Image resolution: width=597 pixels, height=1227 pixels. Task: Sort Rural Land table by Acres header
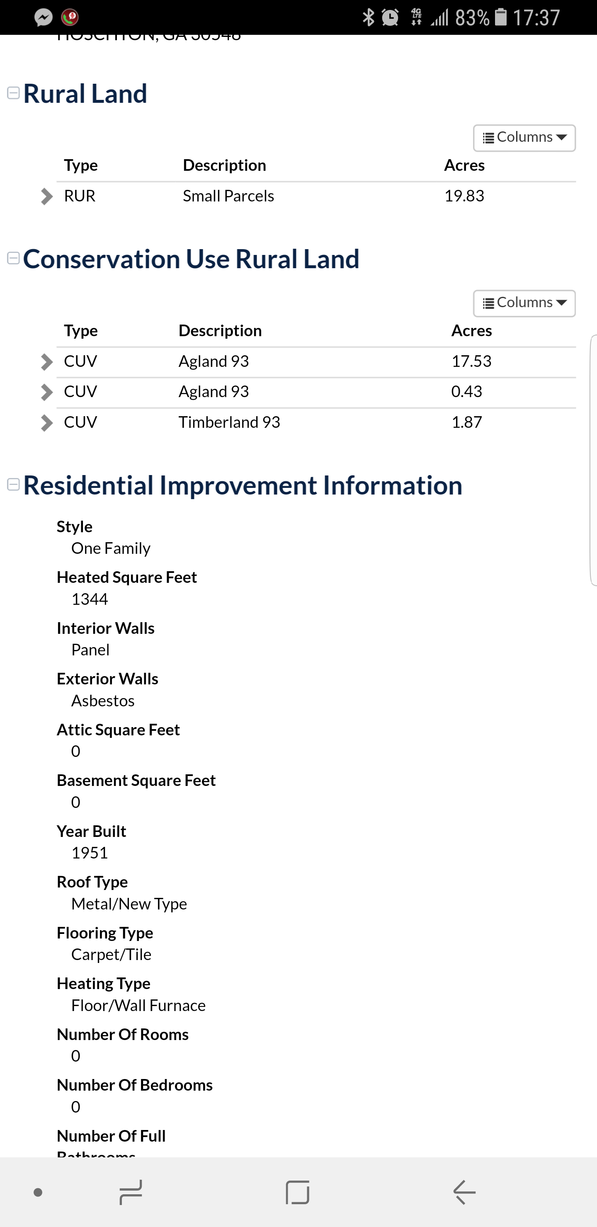[464, 165]
